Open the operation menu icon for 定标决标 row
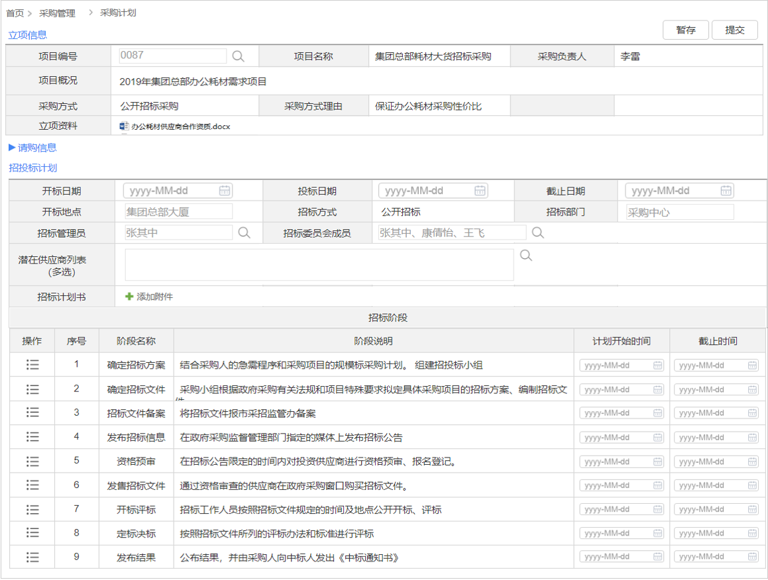This screenshot has width=768, height=580. 32,533
